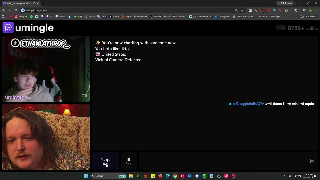Open the Tangia bookmark
Image resolution: width=320 pixels, height=180 pixels.
(126, 17)
